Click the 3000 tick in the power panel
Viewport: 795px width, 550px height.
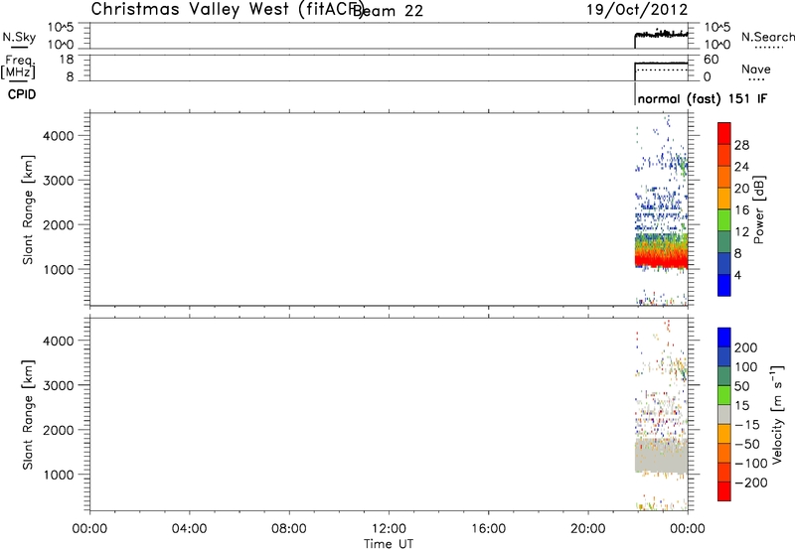[59, 181]
